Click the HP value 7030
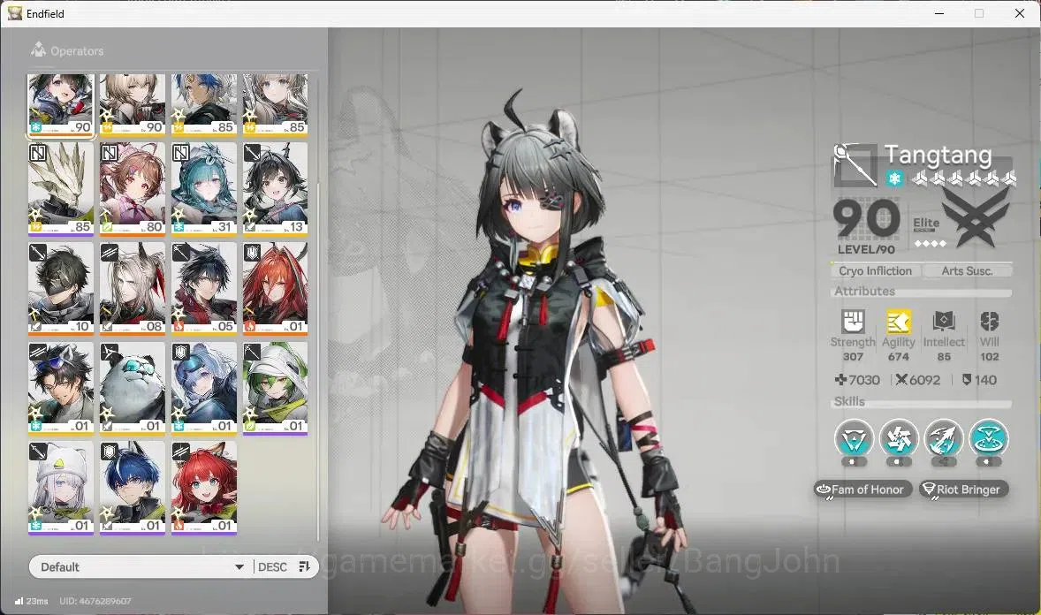This screenshot has width=1041, height=615. [x=857, y=380]
